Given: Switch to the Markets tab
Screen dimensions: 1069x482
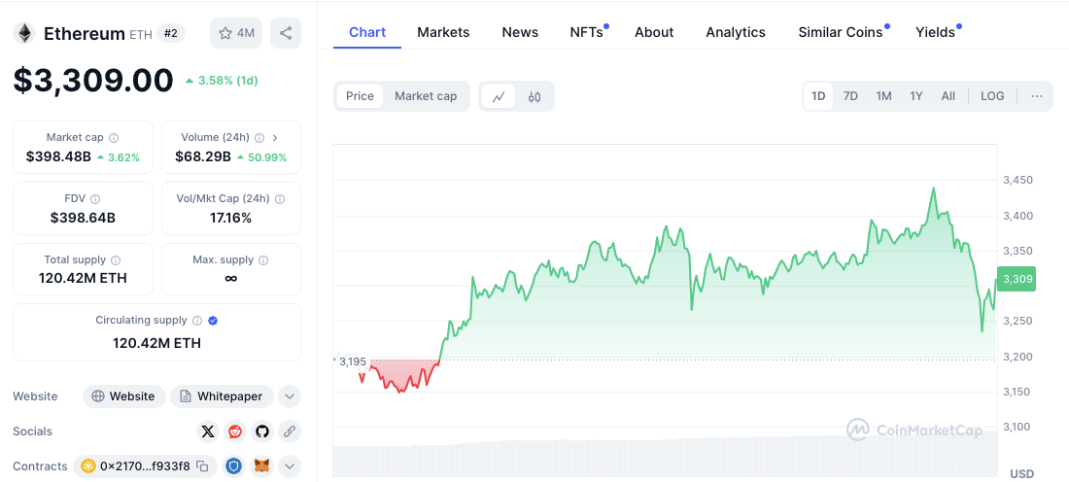Looking at the screenshot, I should tap(443, 32).
